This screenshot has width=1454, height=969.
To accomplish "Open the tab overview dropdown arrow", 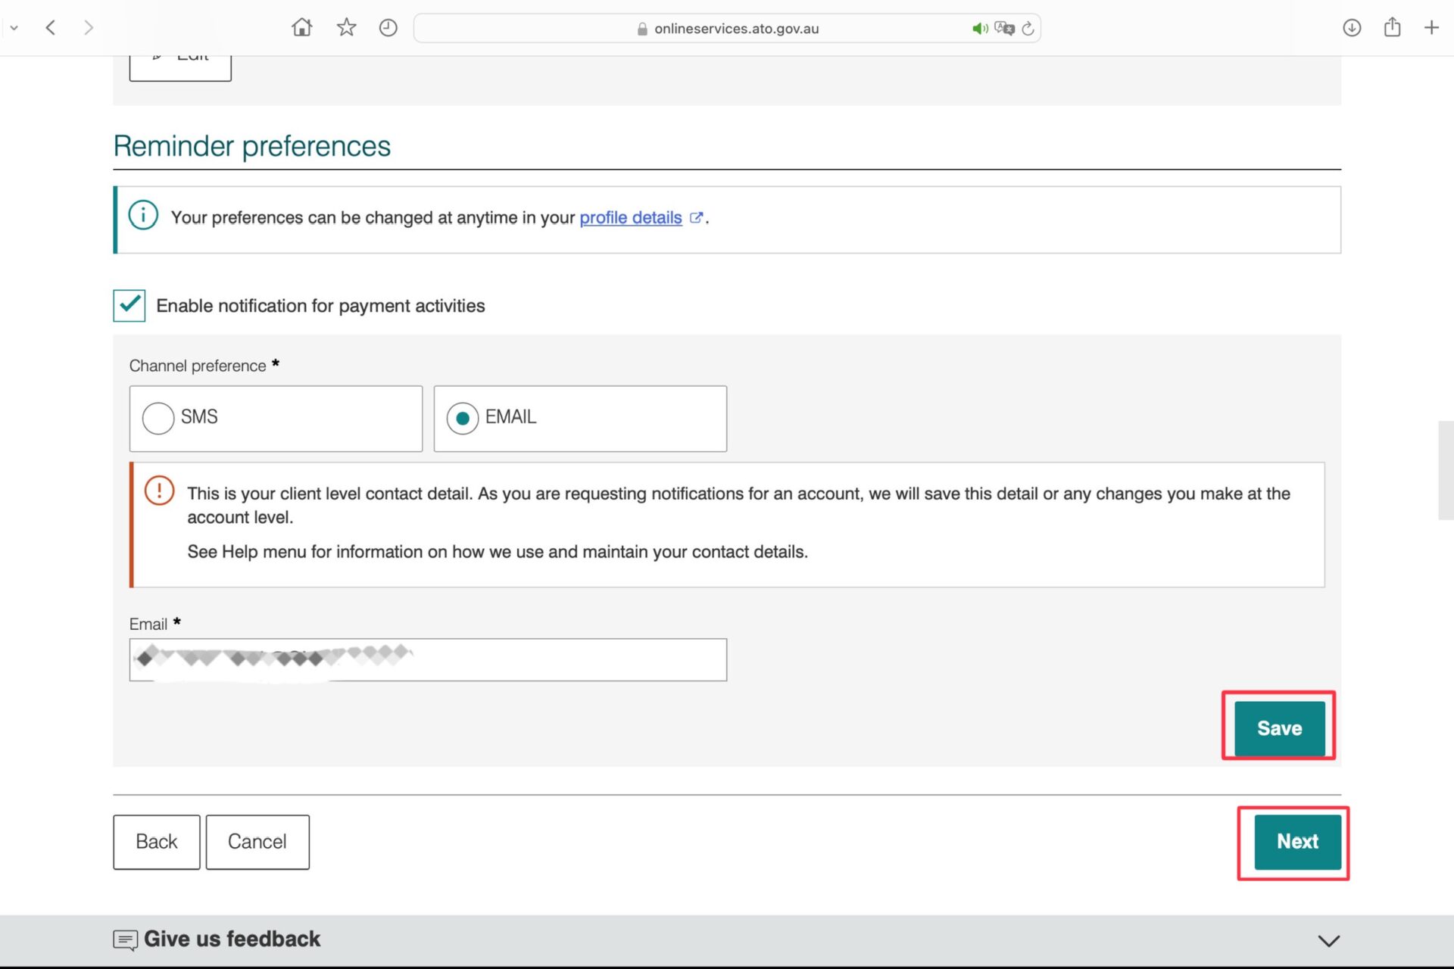I will click(x=14, y=28).
